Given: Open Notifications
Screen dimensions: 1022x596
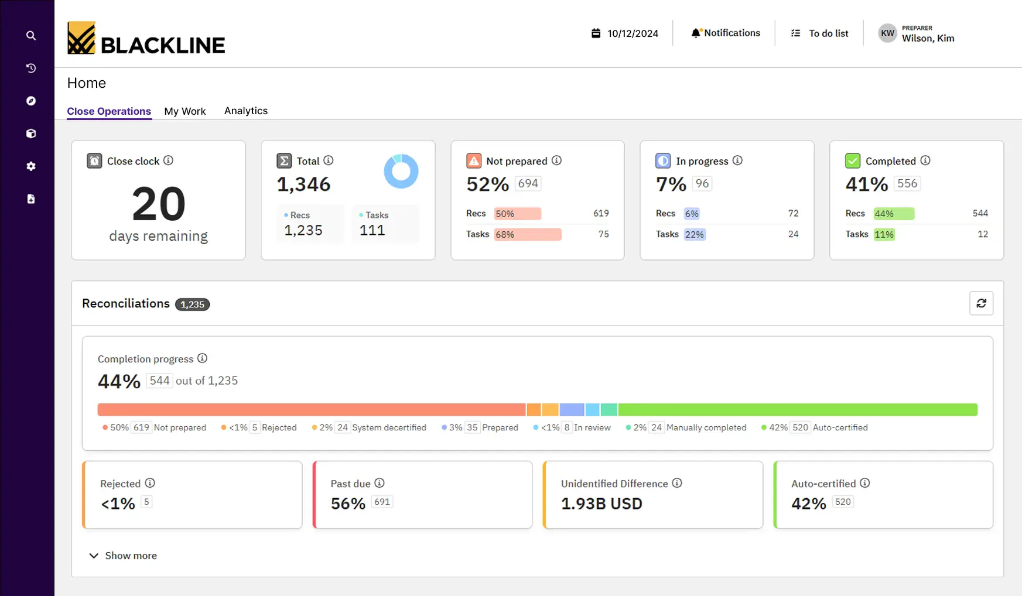Looking at the screenshot, I should 726,33.
